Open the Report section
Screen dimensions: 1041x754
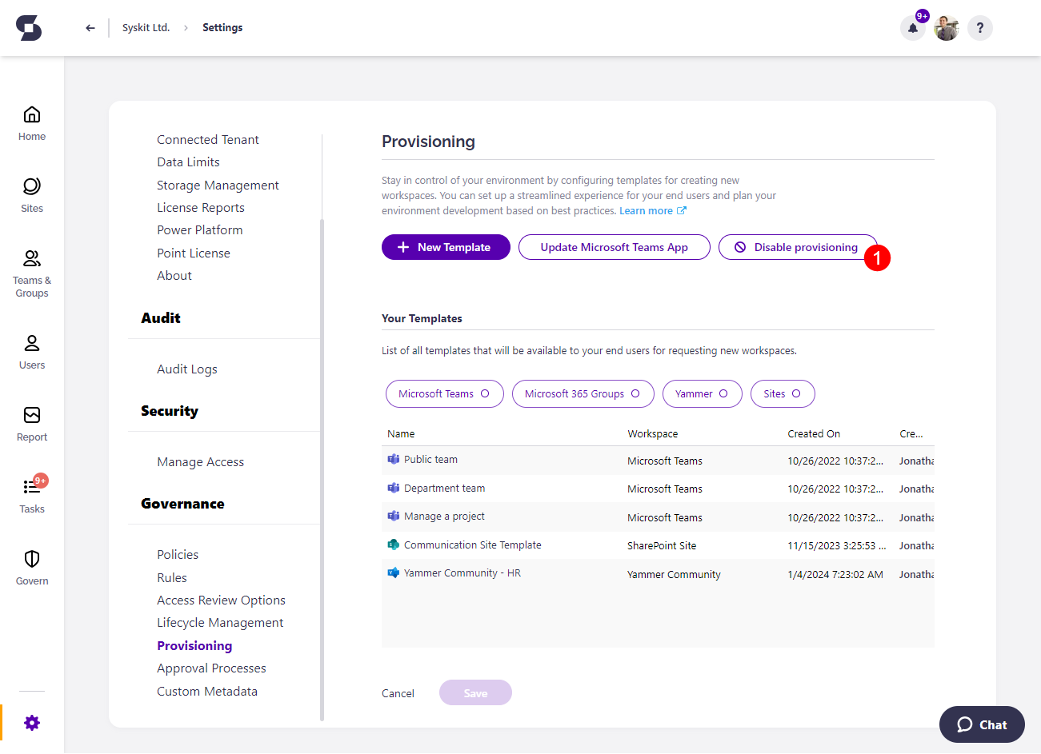(x=31, y=422)
